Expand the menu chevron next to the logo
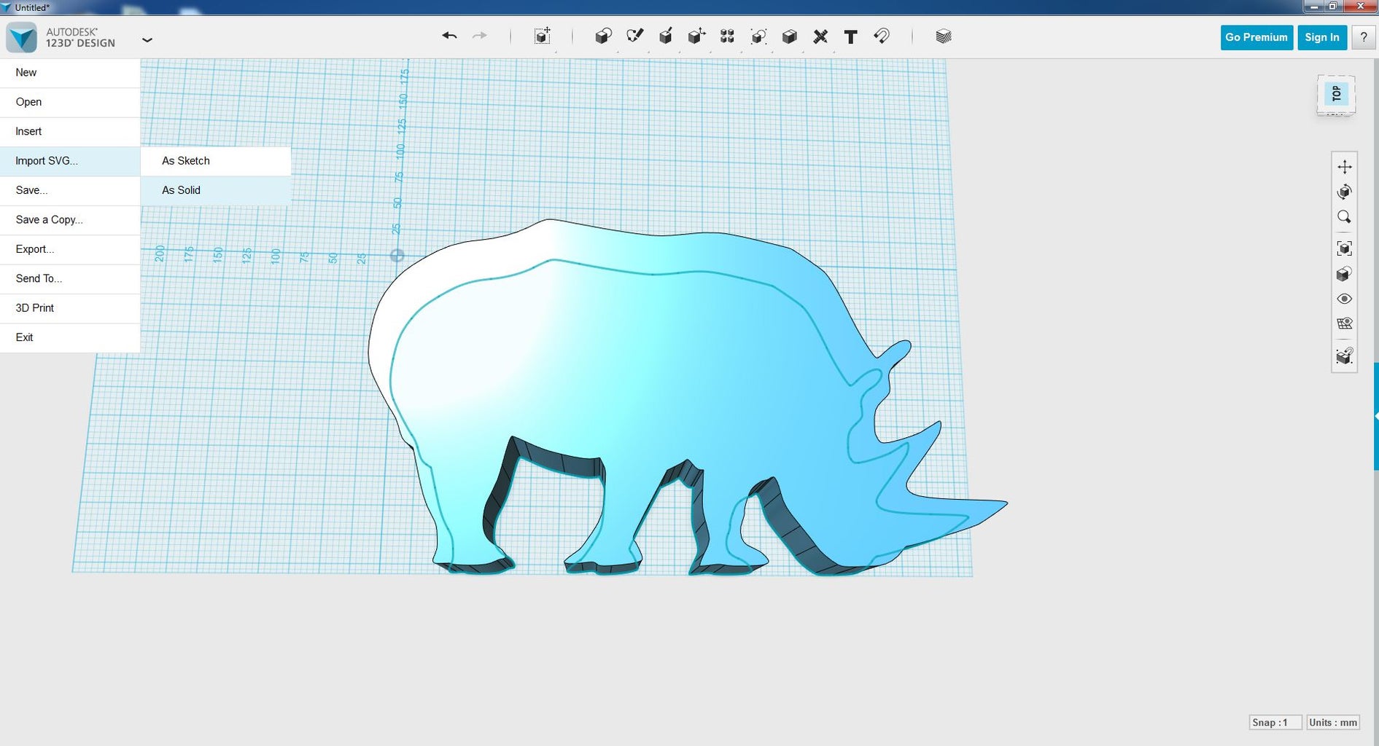Viewport: 1379px width, 746px height. (147, 39)
